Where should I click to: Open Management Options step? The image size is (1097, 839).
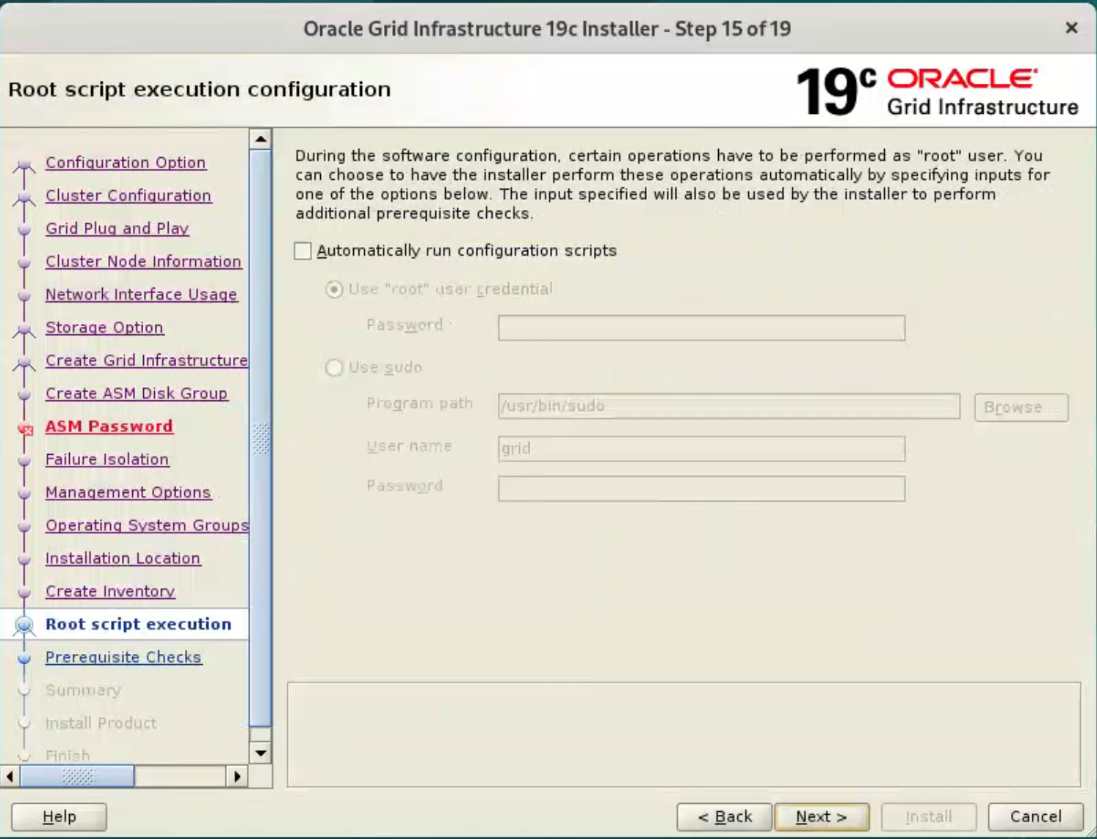(128, 492)
